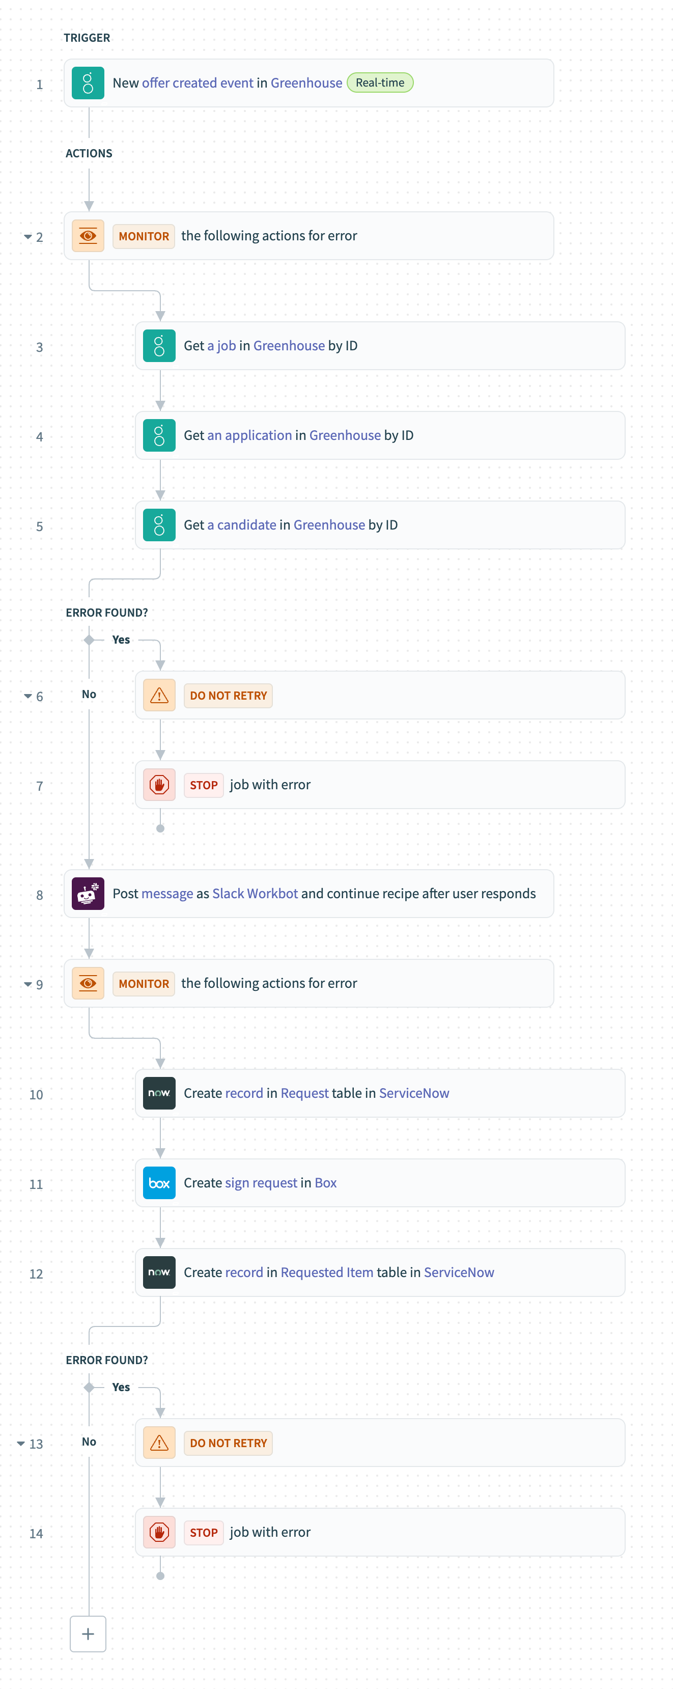Collapse step 9 monitor block

[27, 983]
